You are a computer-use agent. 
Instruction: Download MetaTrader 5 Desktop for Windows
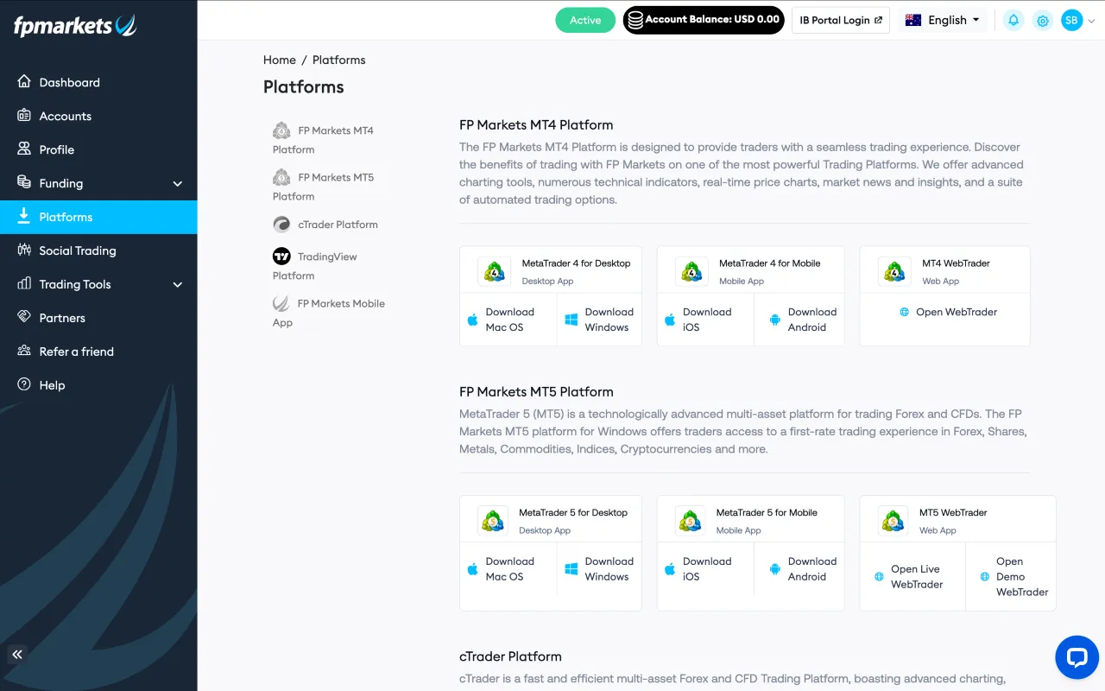click(600, 569)
